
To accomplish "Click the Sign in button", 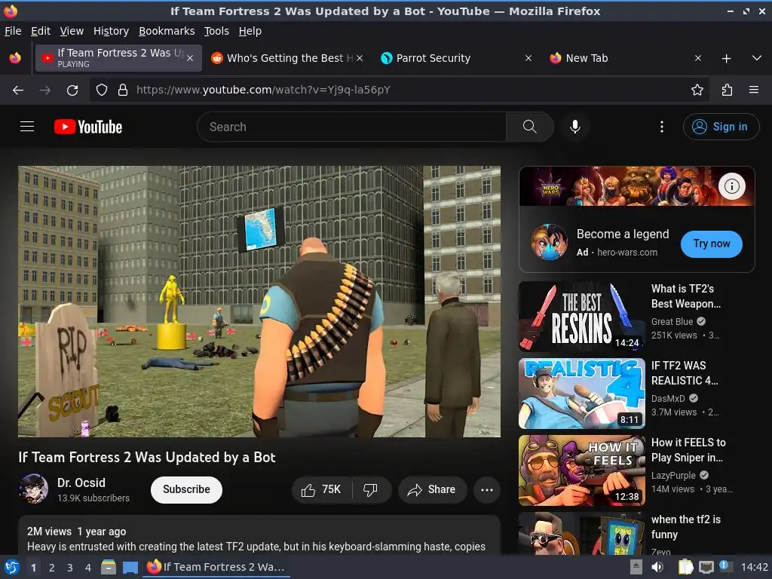I will 720,127.
